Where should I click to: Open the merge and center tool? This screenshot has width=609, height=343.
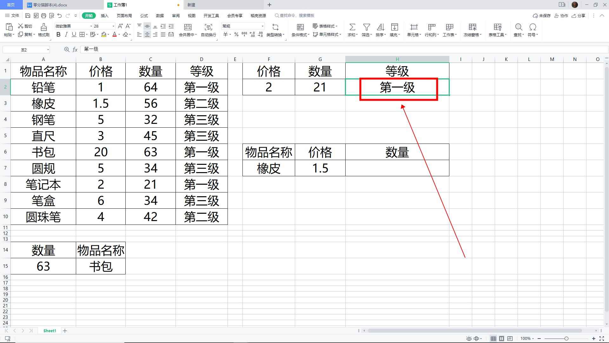click(187, 30)
